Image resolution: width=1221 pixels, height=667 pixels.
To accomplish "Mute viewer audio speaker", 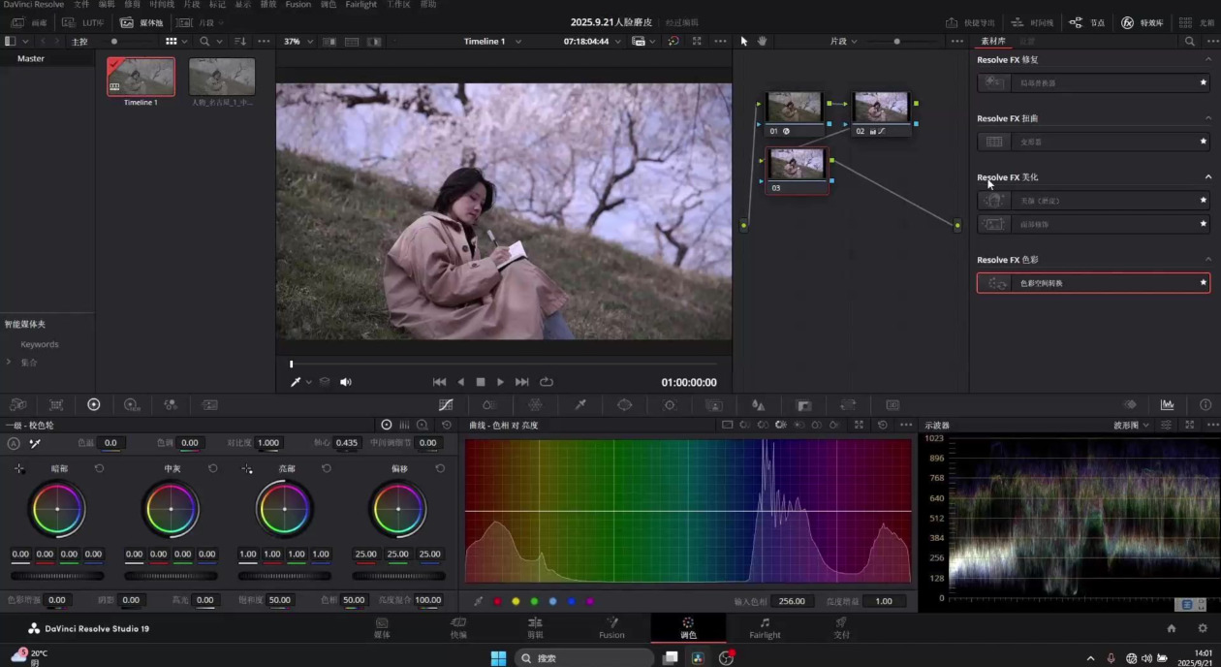I will [x=346, y=382].
